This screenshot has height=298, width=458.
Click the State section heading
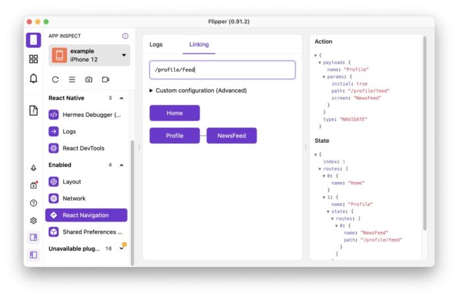point(322,141)
